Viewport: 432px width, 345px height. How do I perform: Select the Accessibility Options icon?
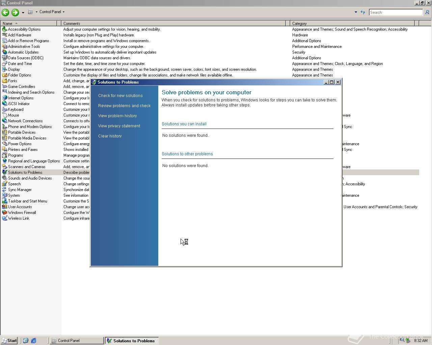tap(5, 29)
